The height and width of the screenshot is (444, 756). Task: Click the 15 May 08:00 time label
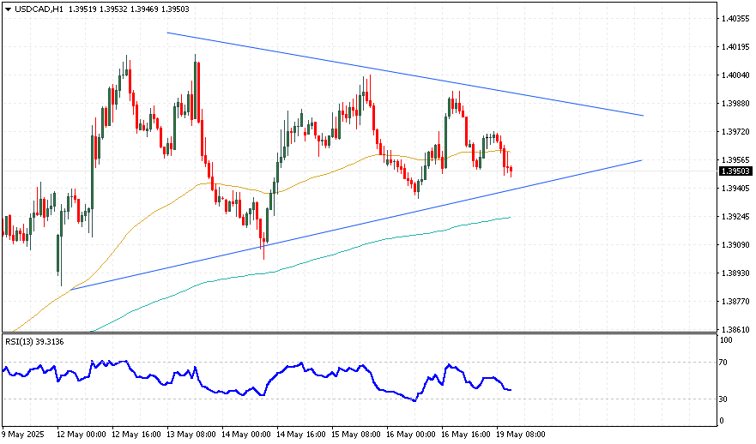(x=356, y=435)
